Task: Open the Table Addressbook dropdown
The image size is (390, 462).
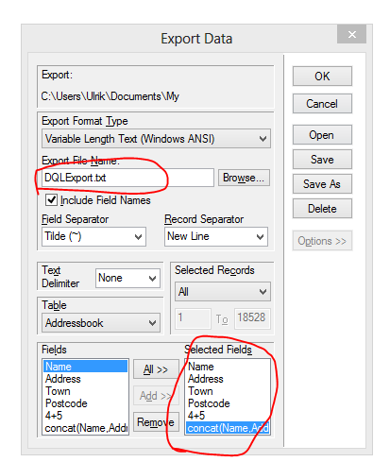Action: pyautogui.click(x=101, y=323)
